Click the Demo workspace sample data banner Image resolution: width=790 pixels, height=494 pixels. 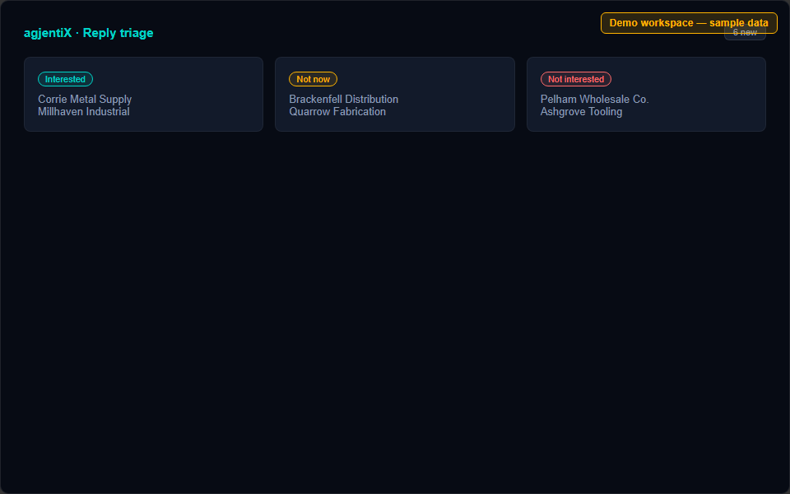pyautogui.click(x=689, y=23)
